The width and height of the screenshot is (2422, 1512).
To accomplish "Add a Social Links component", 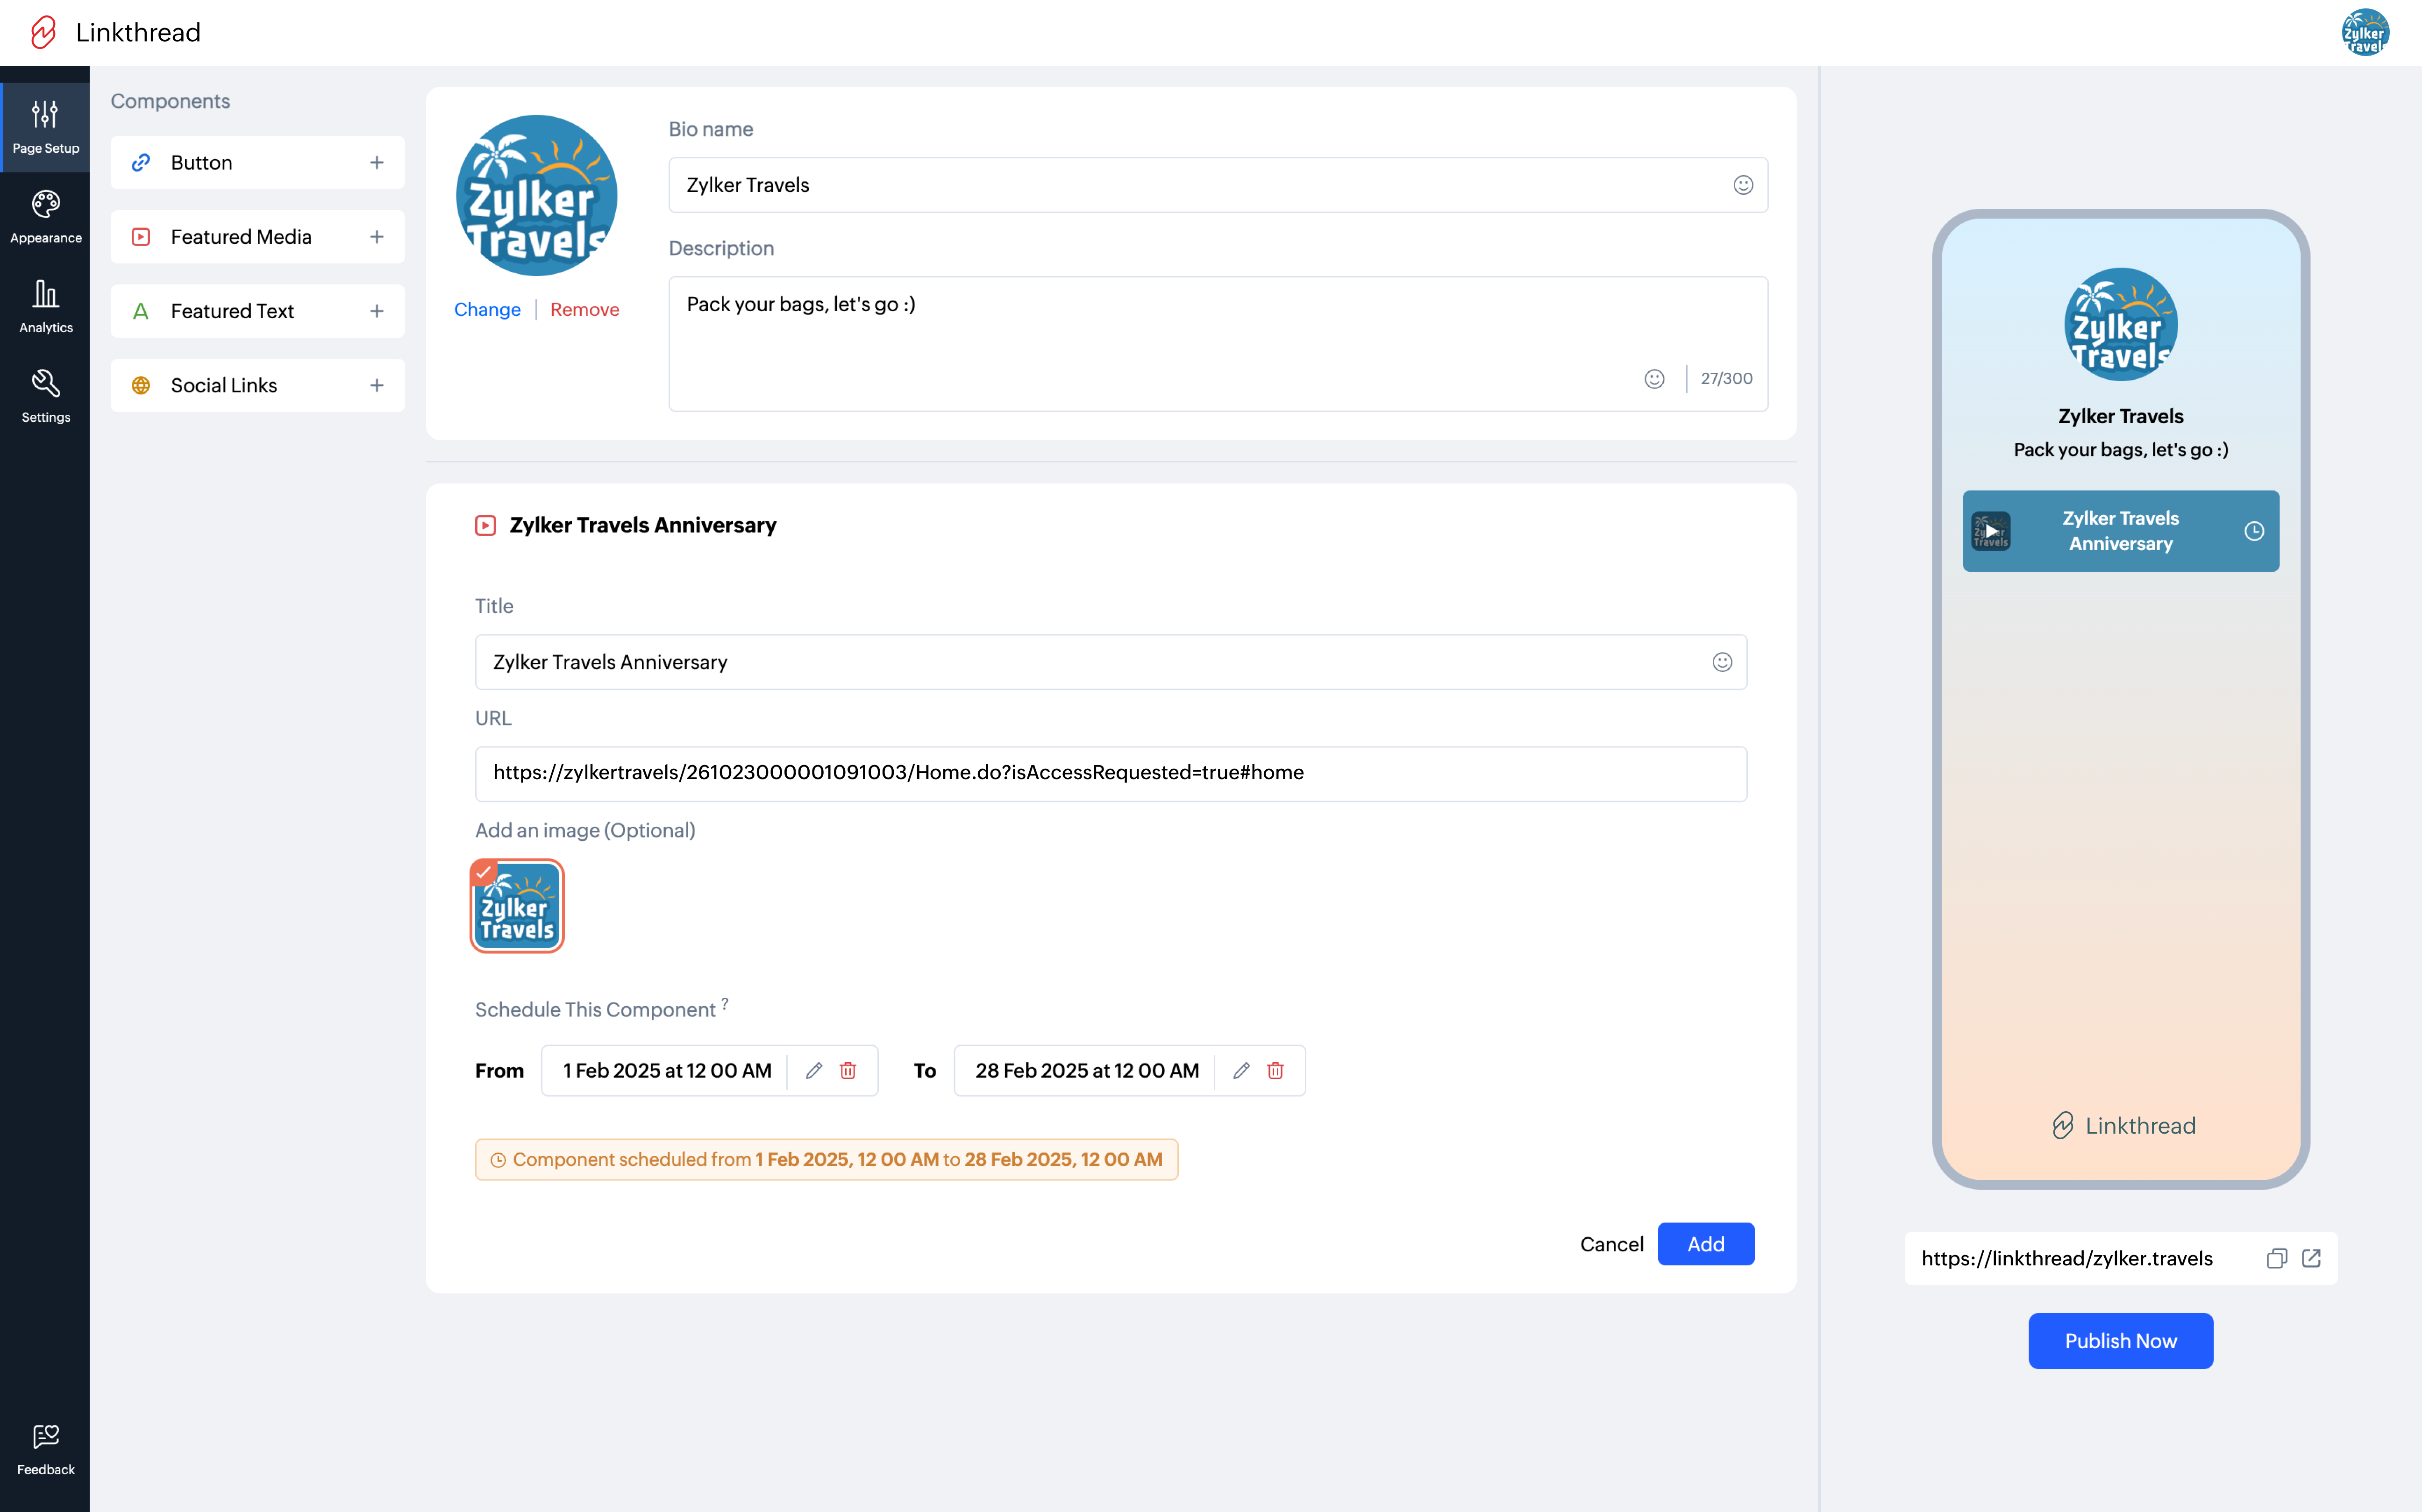I will pos(377,385).
